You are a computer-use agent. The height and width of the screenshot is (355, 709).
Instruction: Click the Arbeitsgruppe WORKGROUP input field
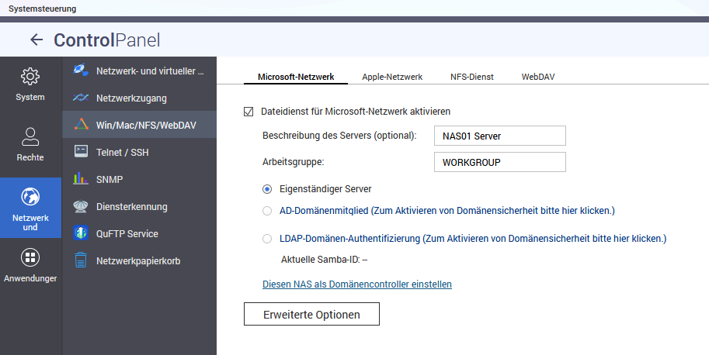click(x=499, y=162)
